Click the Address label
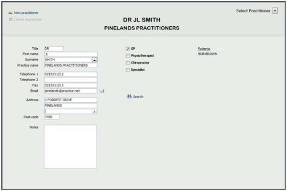Viewport: 287px width, 191px height. point(32,100)
